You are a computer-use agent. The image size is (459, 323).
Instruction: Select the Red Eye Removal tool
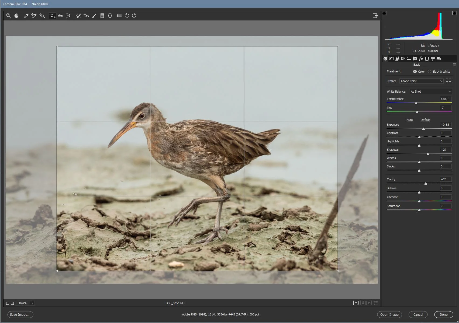coord(86,16)
